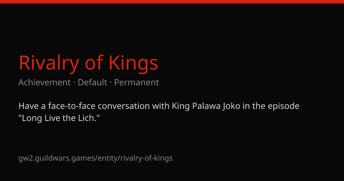
Task: Click the word Have starting the description
Action: click(28, 106)
